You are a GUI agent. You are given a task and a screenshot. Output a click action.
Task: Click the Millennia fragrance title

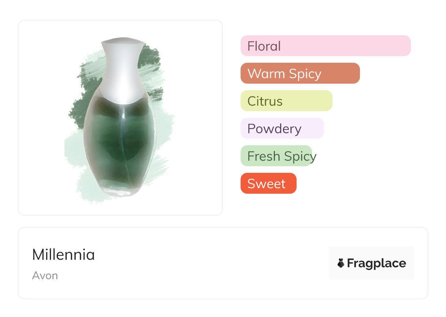[63, 255]
